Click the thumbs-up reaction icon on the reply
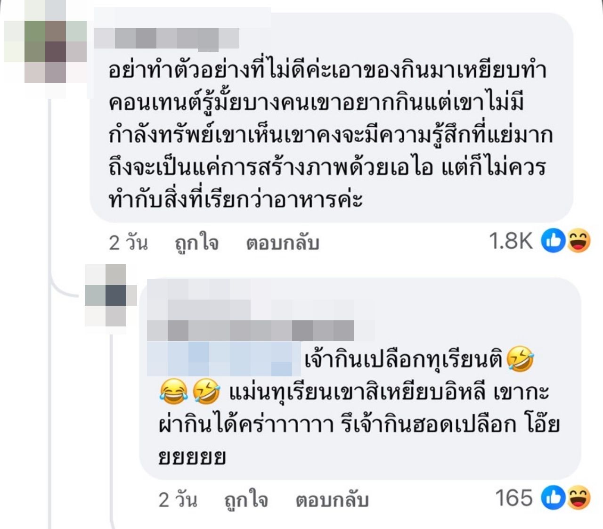603x529 pixels. (x=553, y=498)
